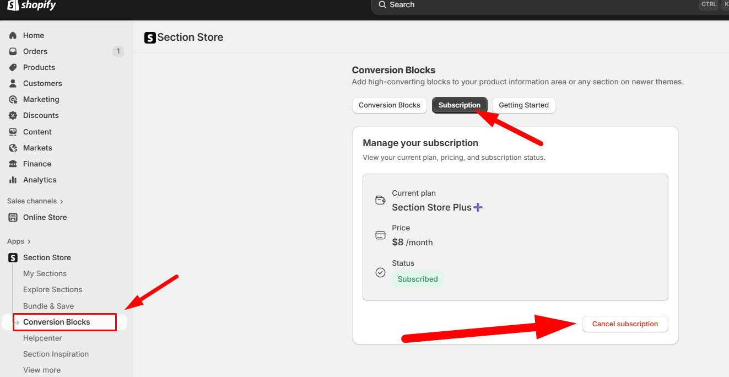
Task: Click the Orders inbox icon
Action: click(13, 51)
